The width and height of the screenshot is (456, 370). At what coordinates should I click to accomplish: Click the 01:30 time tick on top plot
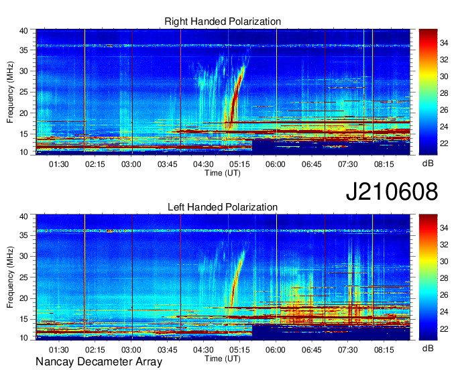coord(59,164)
